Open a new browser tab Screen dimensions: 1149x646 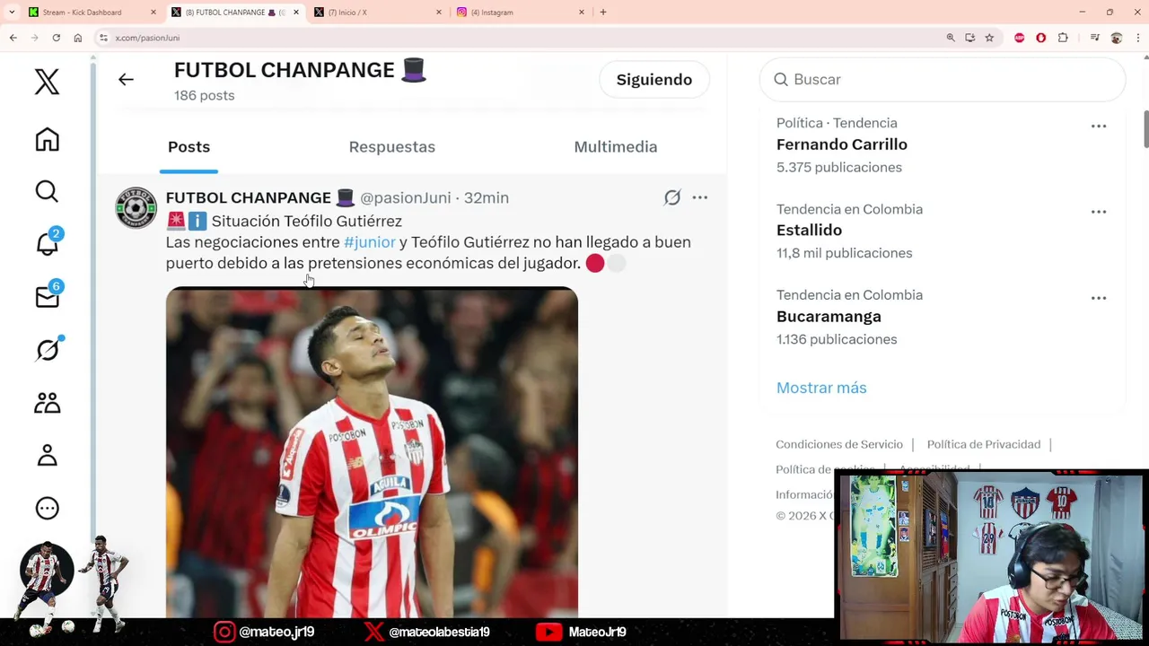click(603, 13)
